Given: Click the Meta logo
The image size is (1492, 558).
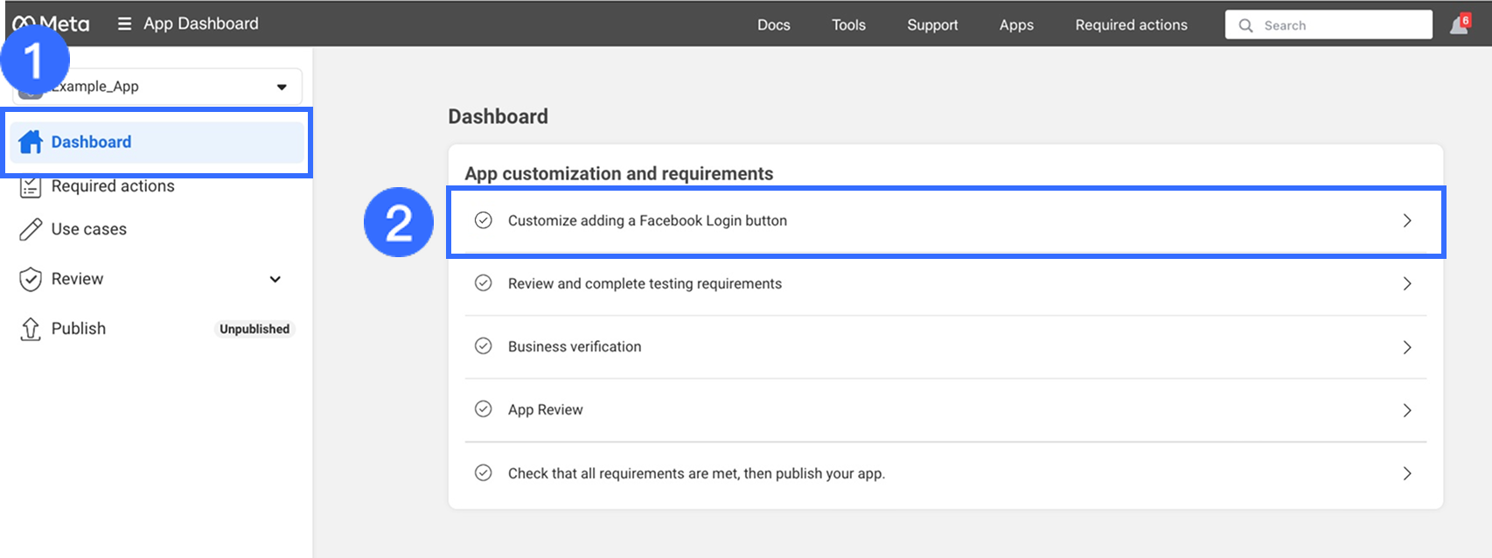Looking at the screenshot, I should coord(52,24).
